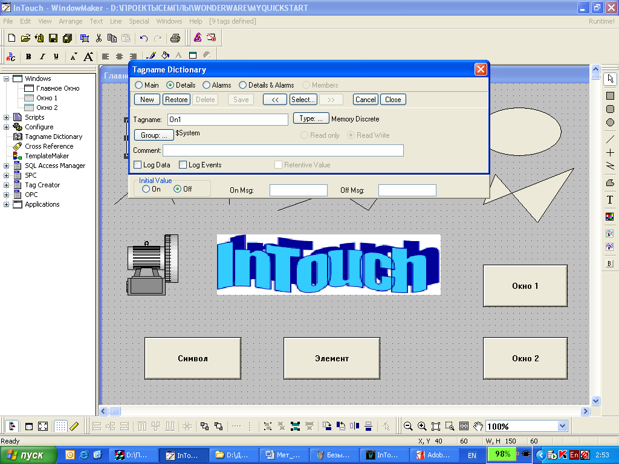Click the Open Window folder icon
Screen dimensions: 619x464
point(25,38)
